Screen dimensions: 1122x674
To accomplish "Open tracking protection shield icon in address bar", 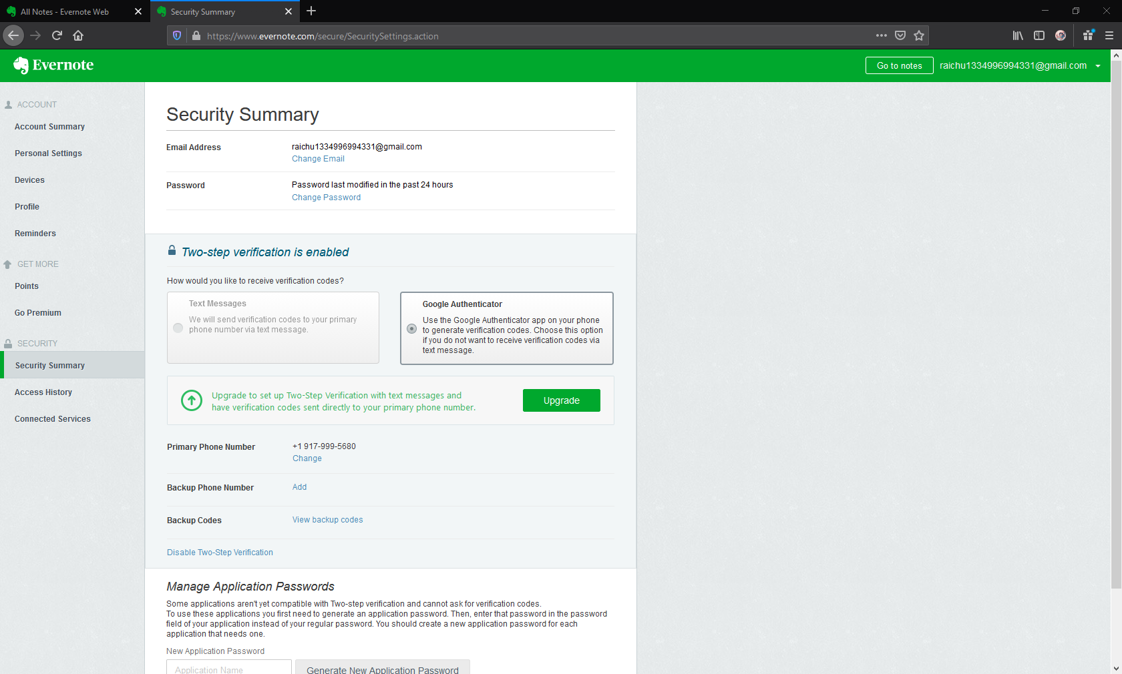I will pos(177,36).
